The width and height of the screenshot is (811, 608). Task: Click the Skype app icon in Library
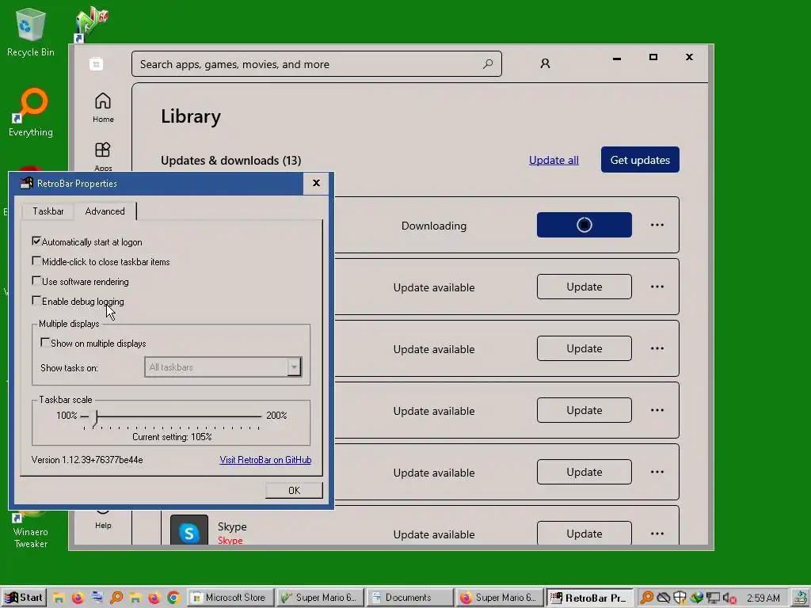point(189,531)
